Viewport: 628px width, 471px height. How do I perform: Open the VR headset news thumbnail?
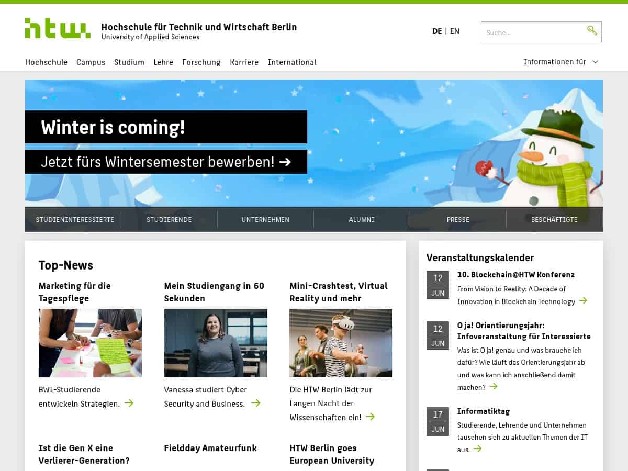coord(341,343)
